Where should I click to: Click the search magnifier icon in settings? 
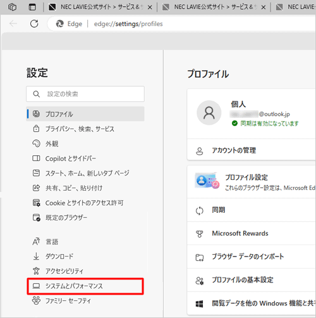coord(37,94)
